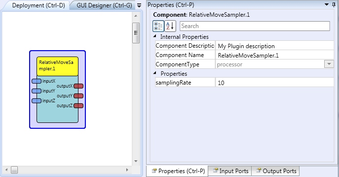Click the outputZ port connector
Image resolution: width=339 pixels, height=177 pixels.
point(78,106)
